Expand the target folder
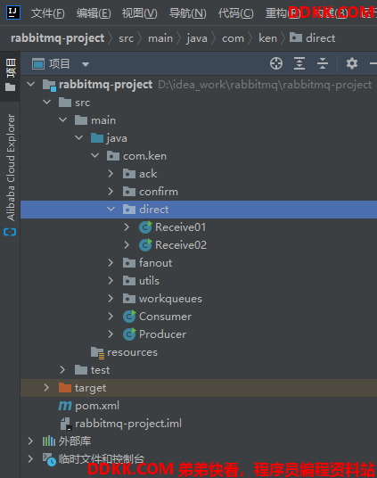Image resolution: width=377 pixels, height=478 pixels. [46, 388]
